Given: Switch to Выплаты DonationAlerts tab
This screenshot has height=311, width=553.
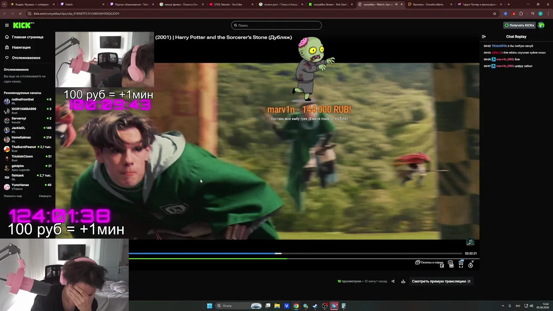Looking at the screenshot, I should (x=430, y=4).
